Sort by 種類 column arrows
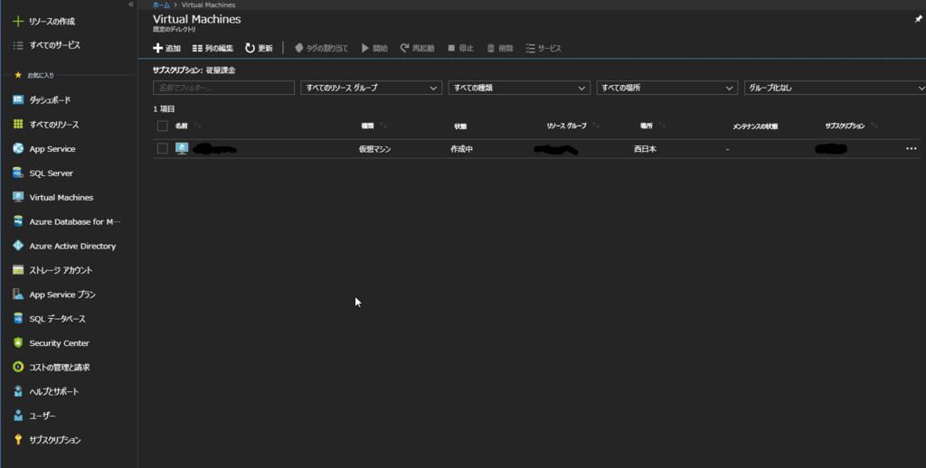This screenshot has width=926, height=468. 383,126
